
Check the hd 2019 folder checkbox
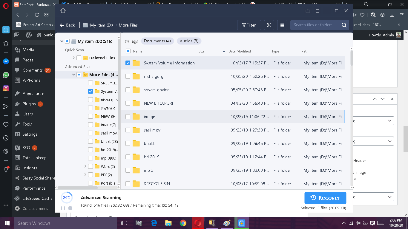[128, 157]
